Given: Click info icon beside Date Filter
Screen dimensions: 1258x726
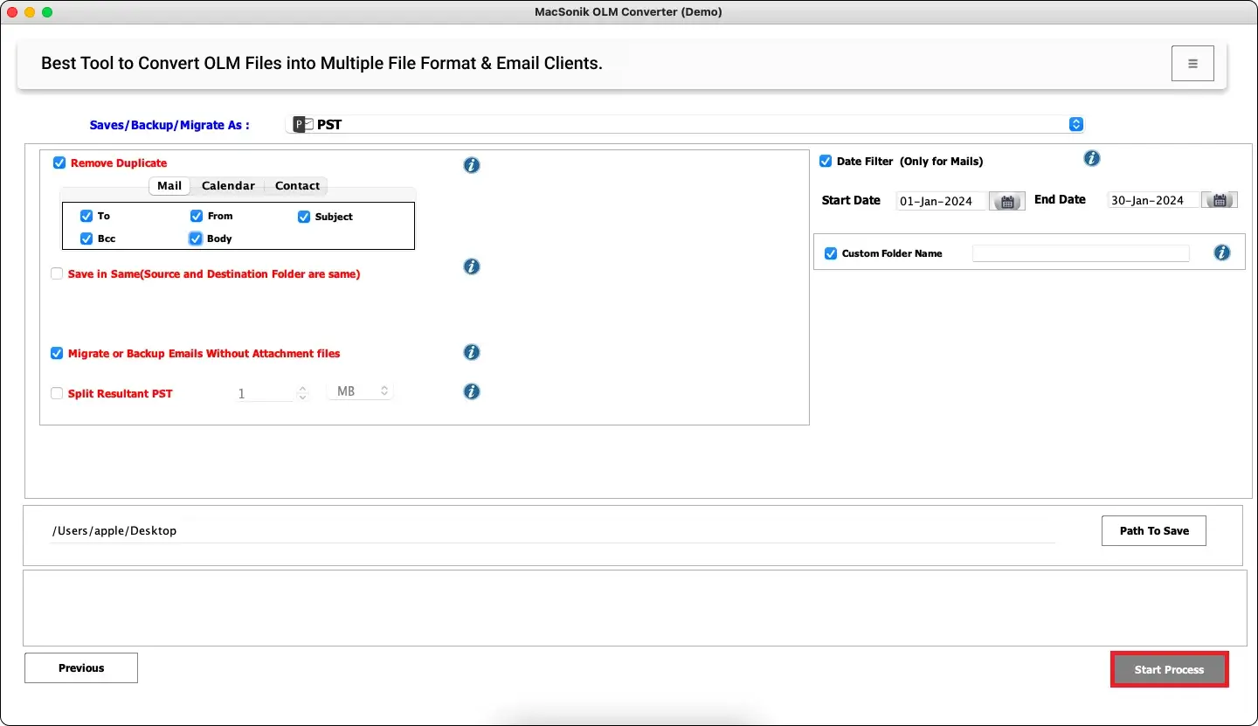Looking at the screenshot, I should coord(1092,158).
